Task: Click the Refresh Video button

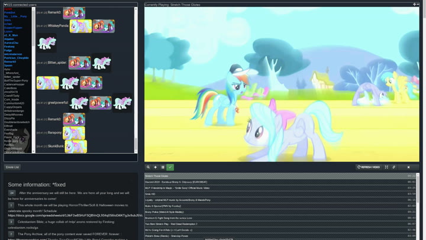Action: [x=369, y=167]
